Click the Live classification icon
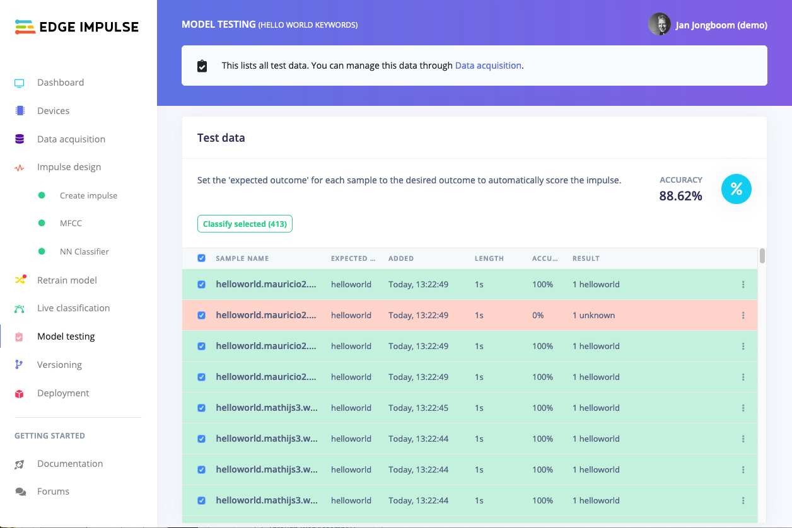The height and width of the screenshot is (528, 792). coord(20,308)
